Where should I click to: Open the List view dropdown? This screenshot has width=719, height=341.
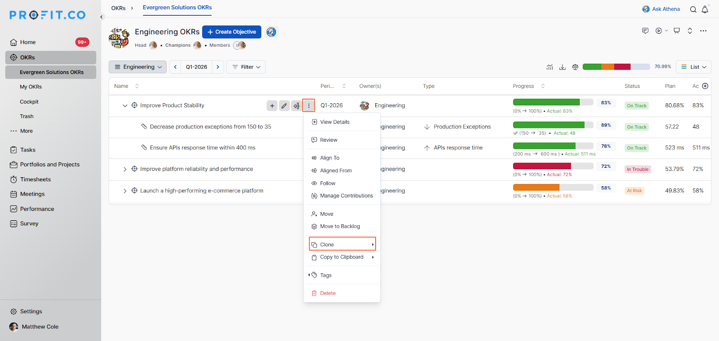pyautogui.click(x=693, y=67)
